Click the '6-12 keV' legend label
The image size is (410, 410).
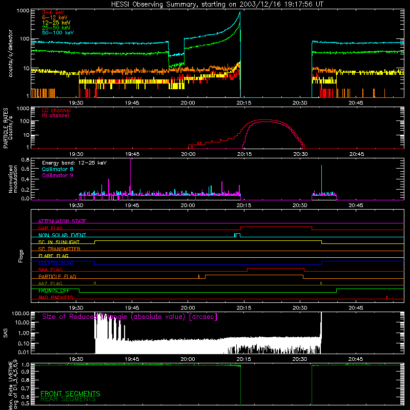pos(55,17)
